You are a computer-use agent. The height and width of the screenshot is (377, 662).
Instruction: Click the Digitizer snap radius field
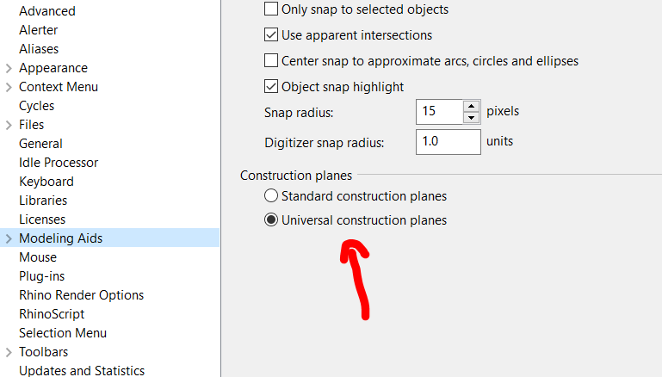(448, 142)
